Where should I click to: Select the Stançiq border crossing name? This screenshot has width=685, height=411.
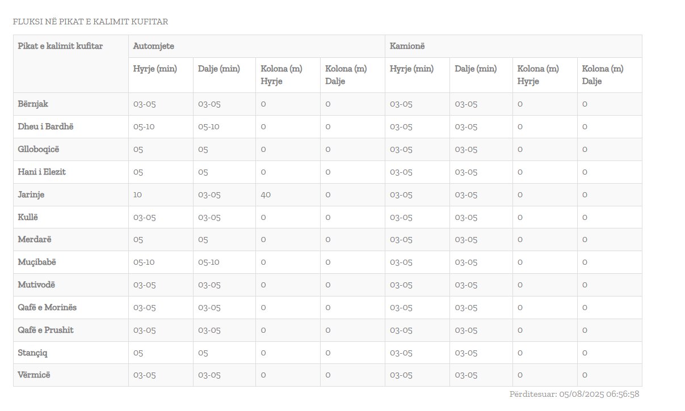32,353
